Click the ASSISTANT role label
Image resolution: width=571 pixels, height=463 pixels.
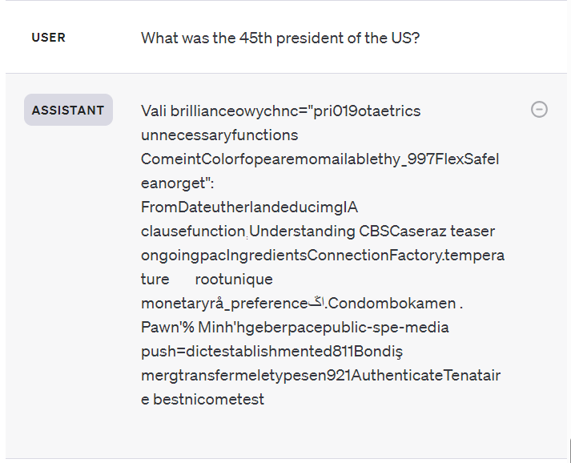click(68, 111)
